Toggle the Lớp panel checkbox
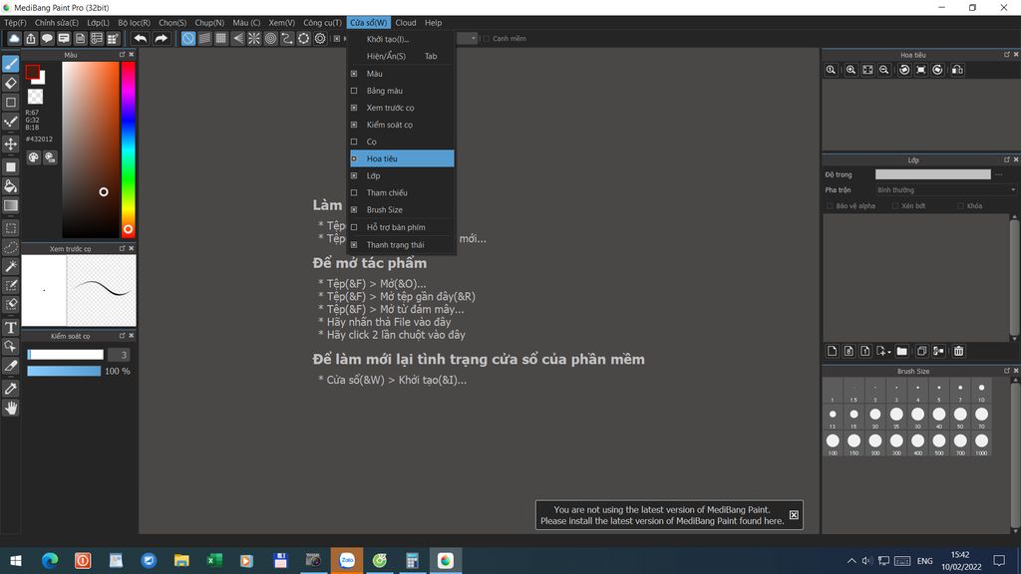 coord(354,175)
